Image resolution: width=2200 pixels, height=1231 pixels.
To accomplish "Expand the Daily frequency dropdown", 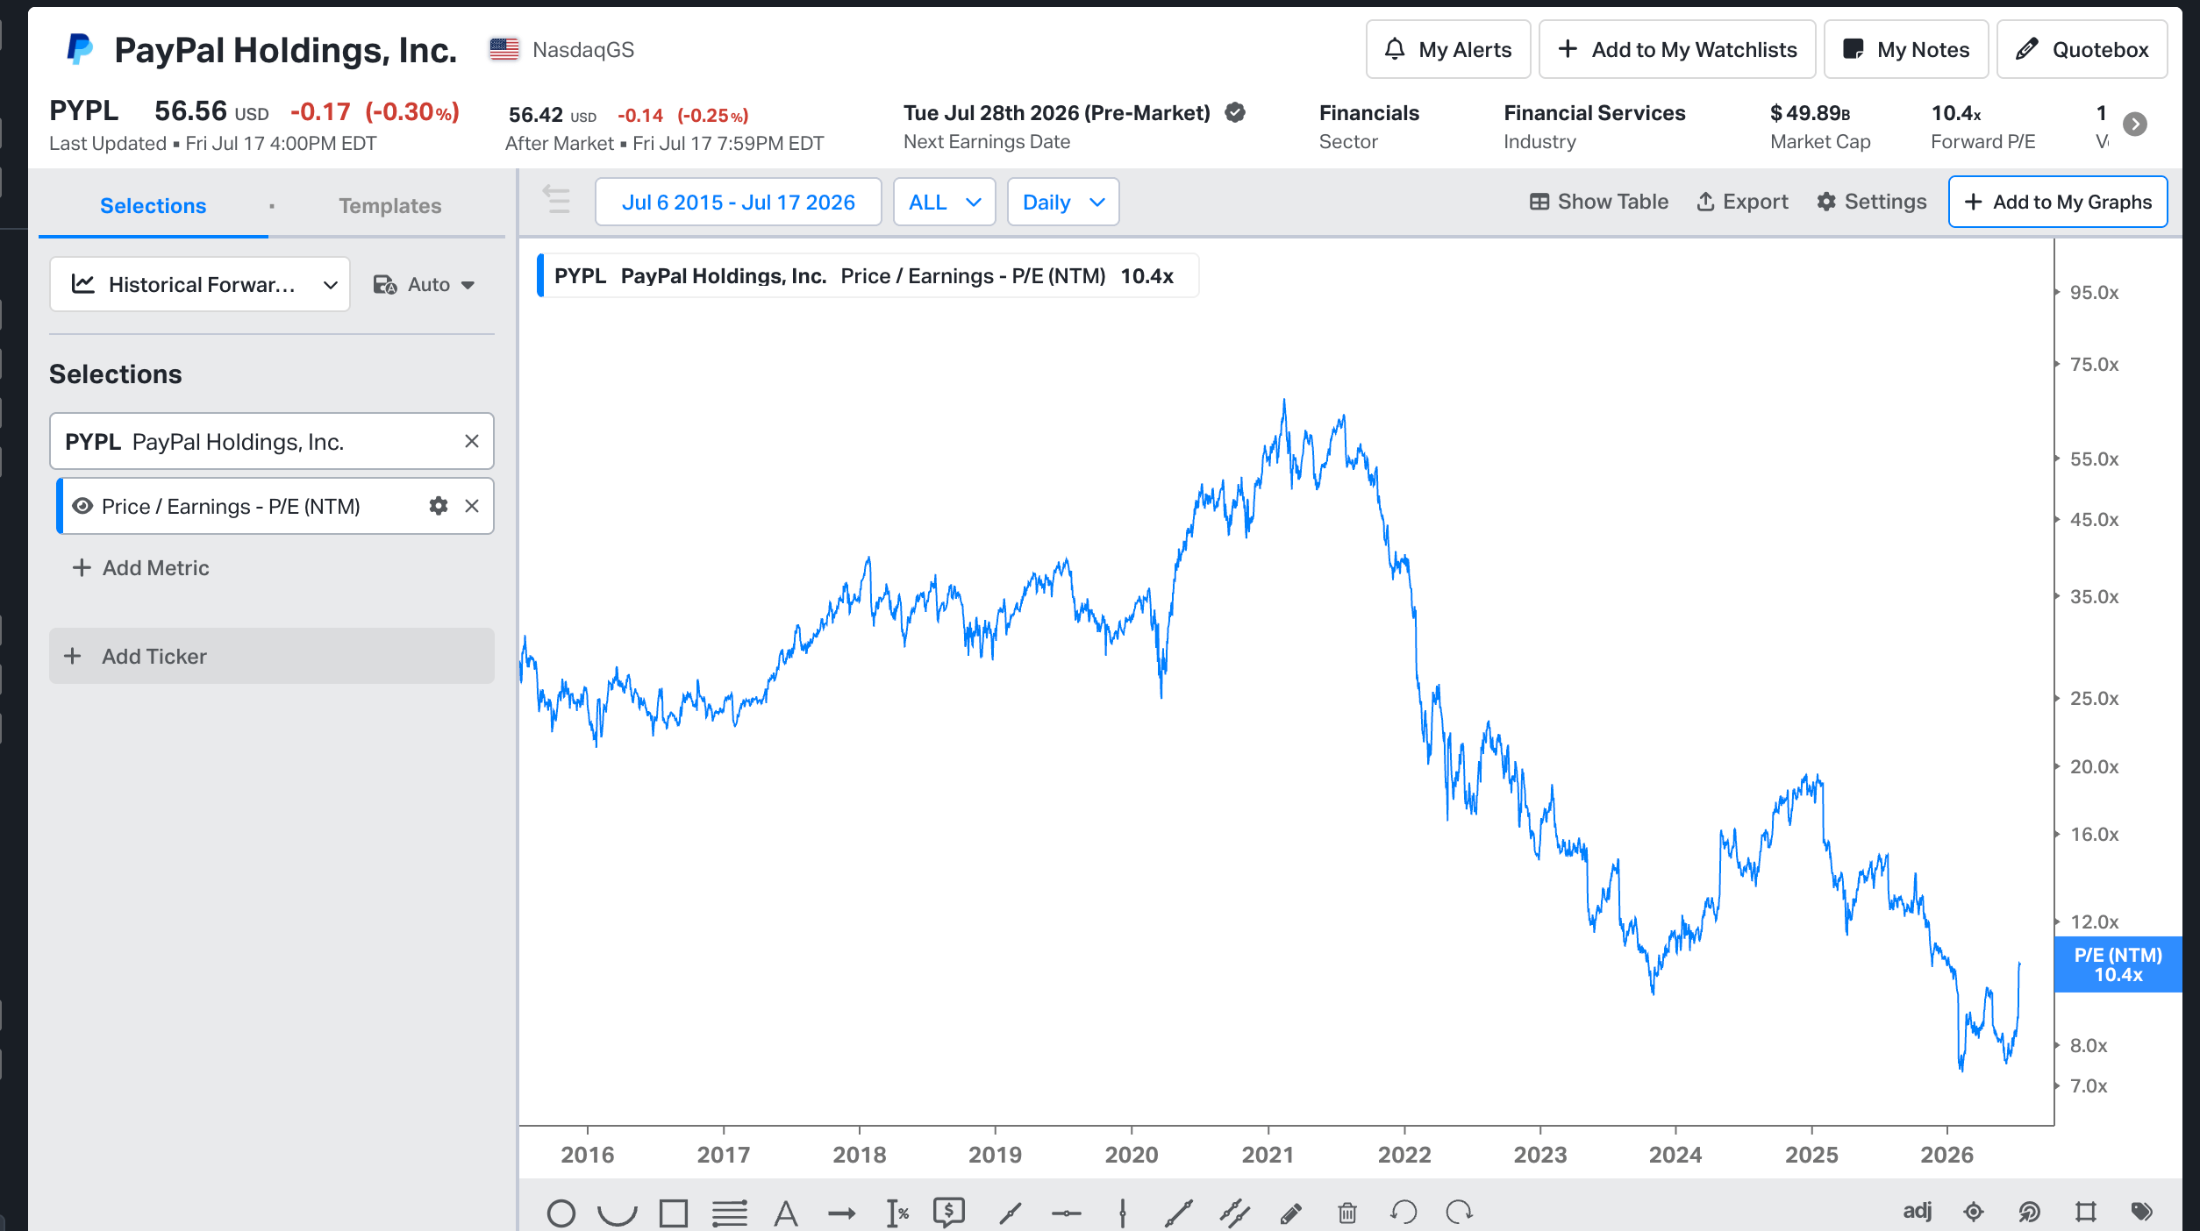I will point(1063,202).
